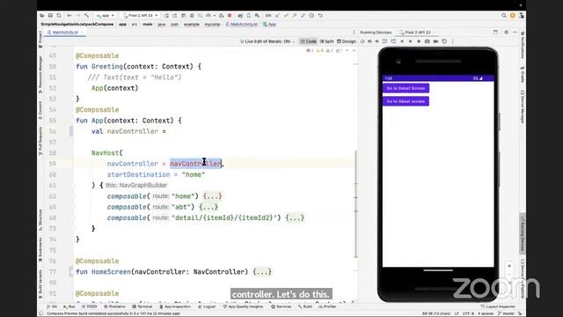Click the Open folder icon in main toolbar
The image size is (563, 317).
coord(42,16)
